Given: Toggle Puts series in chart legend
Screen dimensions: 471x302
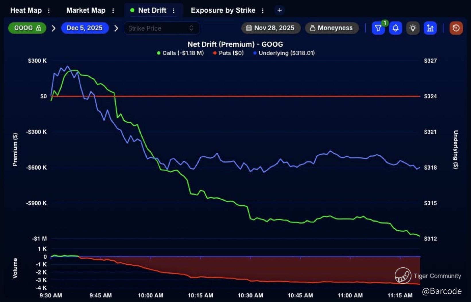Looking at the screenshot, I should point(228,53).
